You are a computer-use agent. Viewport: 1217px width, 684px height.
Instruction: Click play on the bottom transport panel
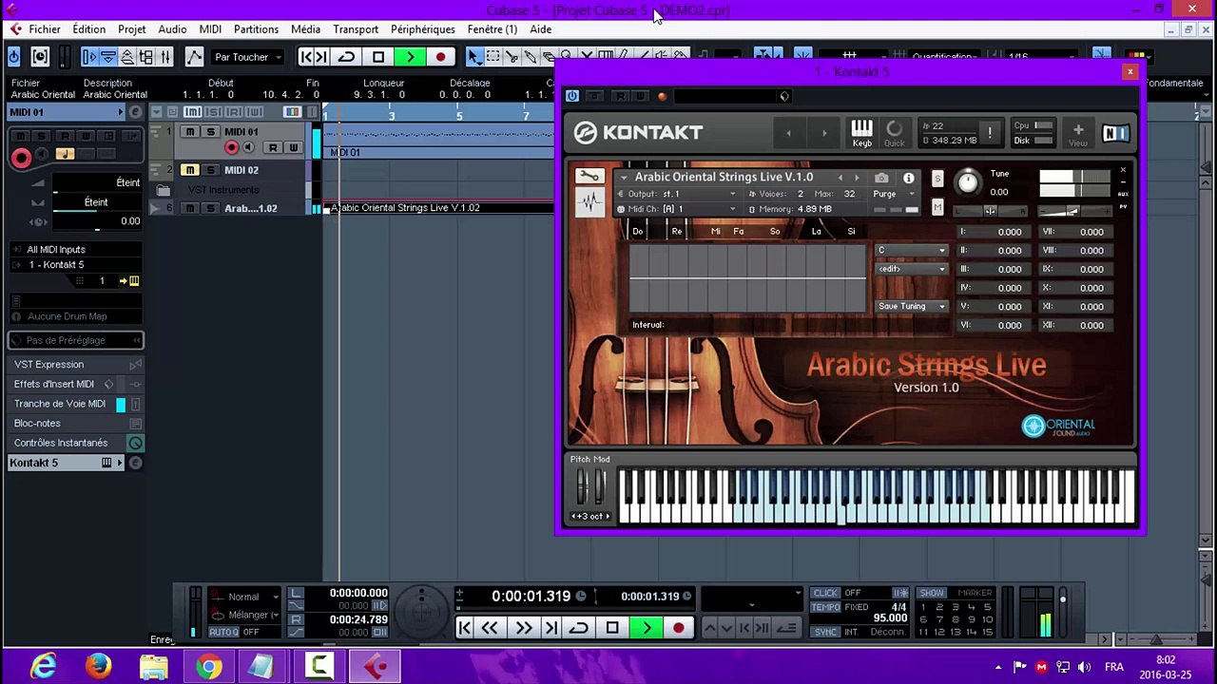click(x=647, y=627)
